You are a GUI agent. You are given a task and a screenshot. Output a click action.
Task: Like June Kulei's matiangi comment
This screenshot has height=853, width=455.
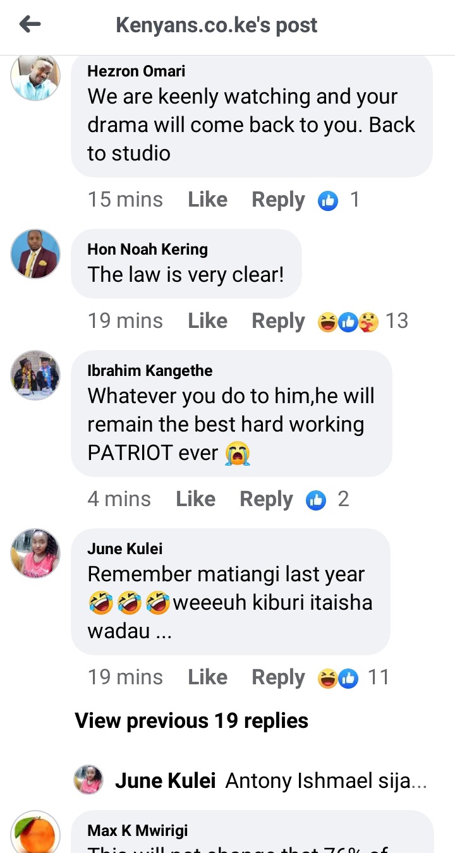[208, 677]
